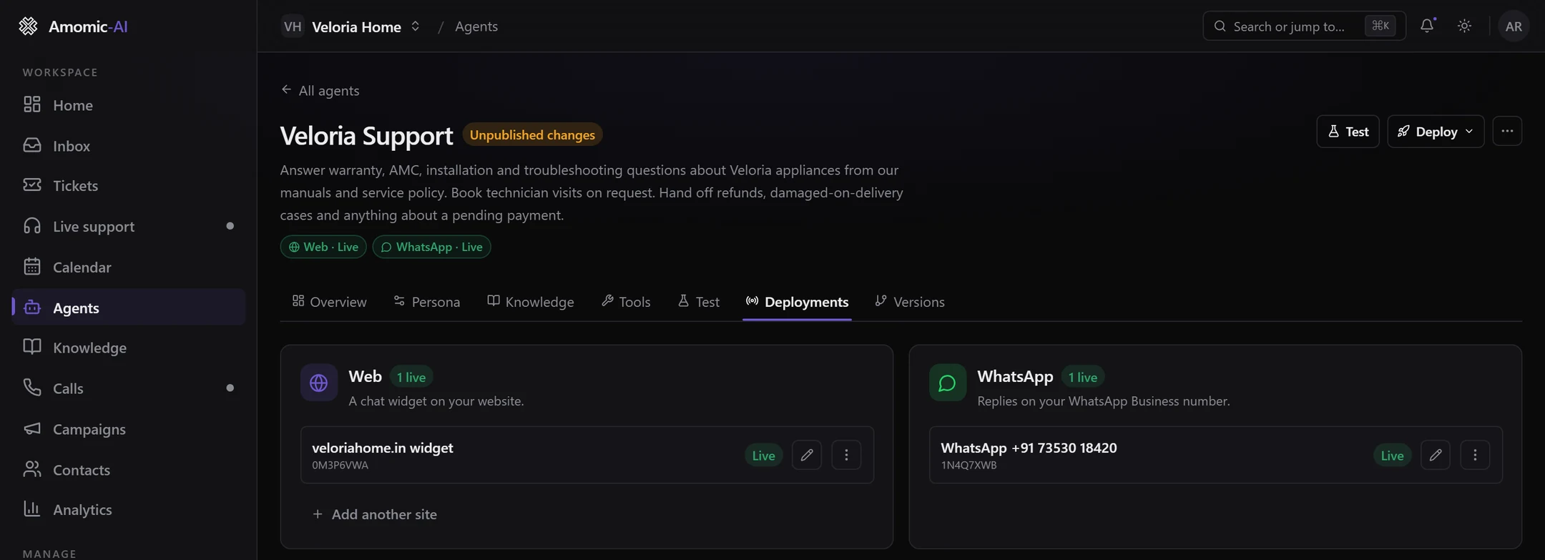Image resolution: width=1545 pixels, height=560 pixels.
Task: Open Campaigns
Action: point(129,429)
